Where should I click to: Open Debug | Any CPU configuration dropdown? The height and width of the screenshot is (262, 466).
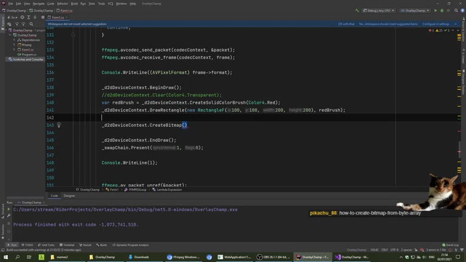tap(379, 10)
